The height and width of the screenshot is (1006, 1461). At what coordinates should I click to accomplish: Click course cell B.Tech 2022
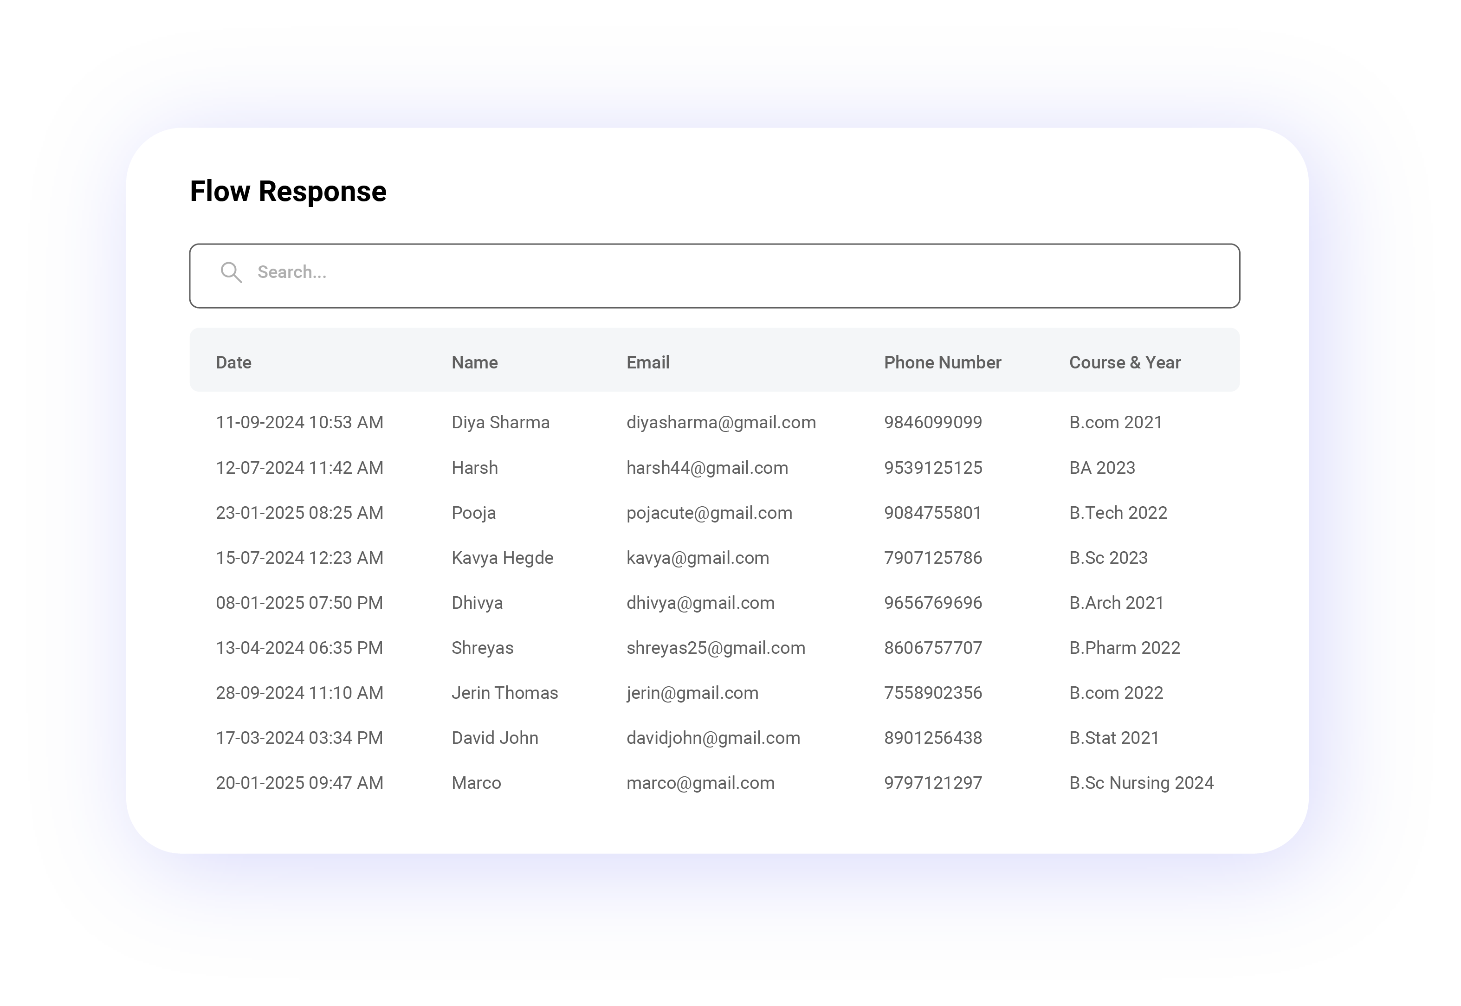pyautogui.click(x=1118, y=512)
